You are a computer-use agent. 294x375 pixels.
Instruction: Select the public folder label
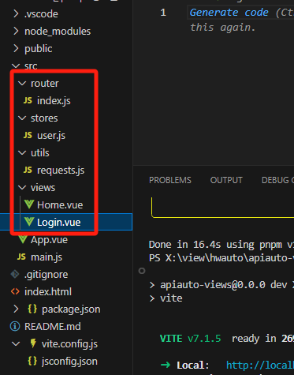39,48
